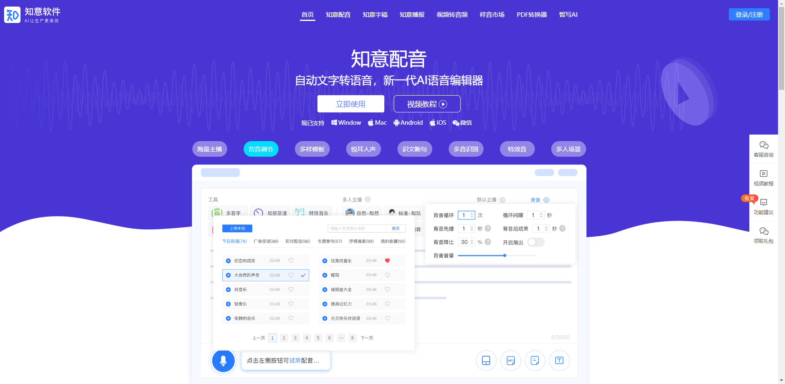Open the 视频教程 sidebar icon
The width and height of the screenshot is (785, 384).
764,178
